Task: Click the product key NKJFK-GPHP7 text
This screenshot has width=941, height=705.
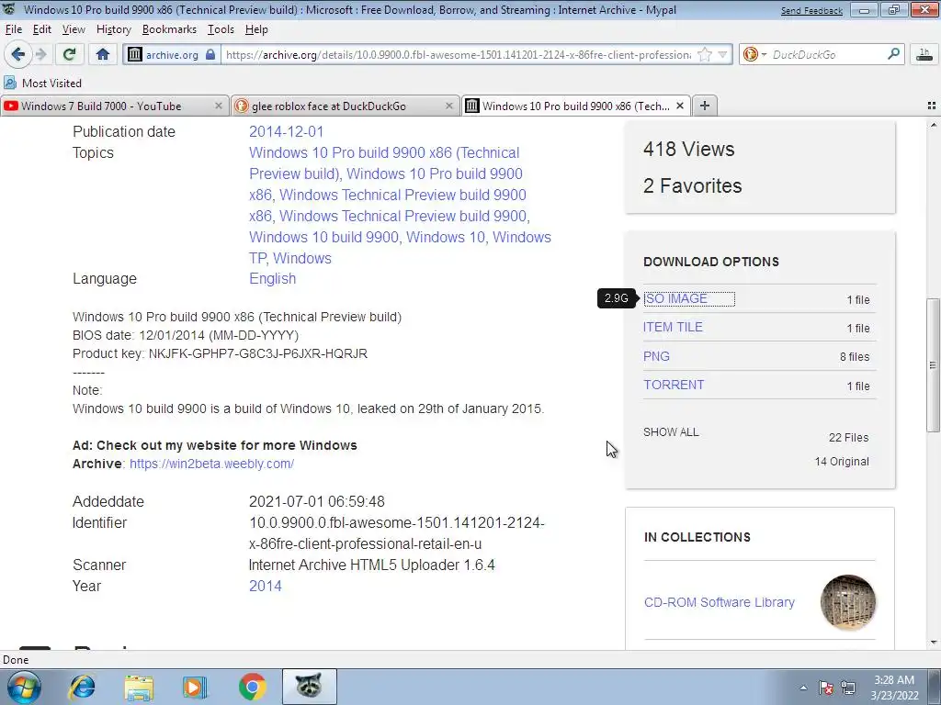Action: pyautogui.click(x=257, y=353)
